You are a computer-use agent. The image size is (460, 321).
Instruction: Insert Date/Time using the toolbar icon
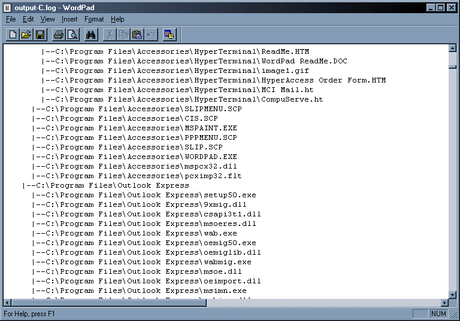click(170, 35)
